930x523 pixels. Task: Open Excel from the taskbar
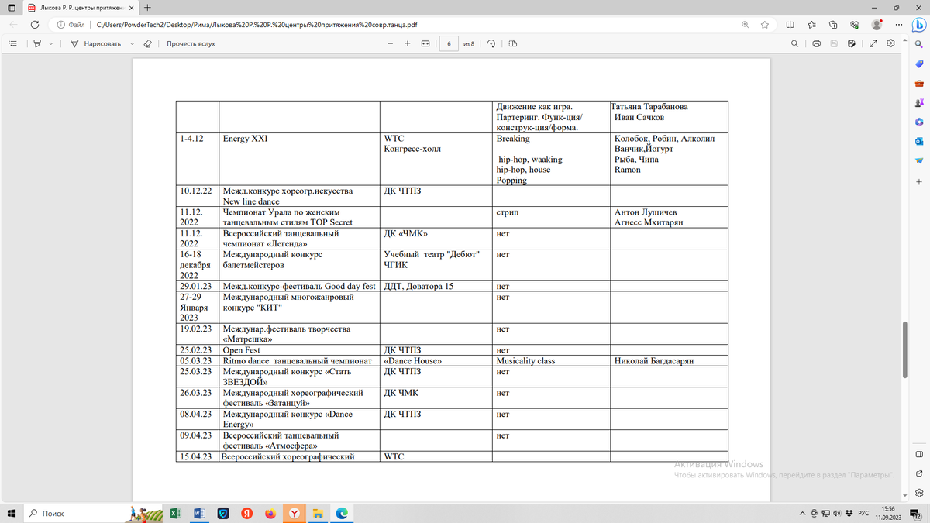pos(175,513)
